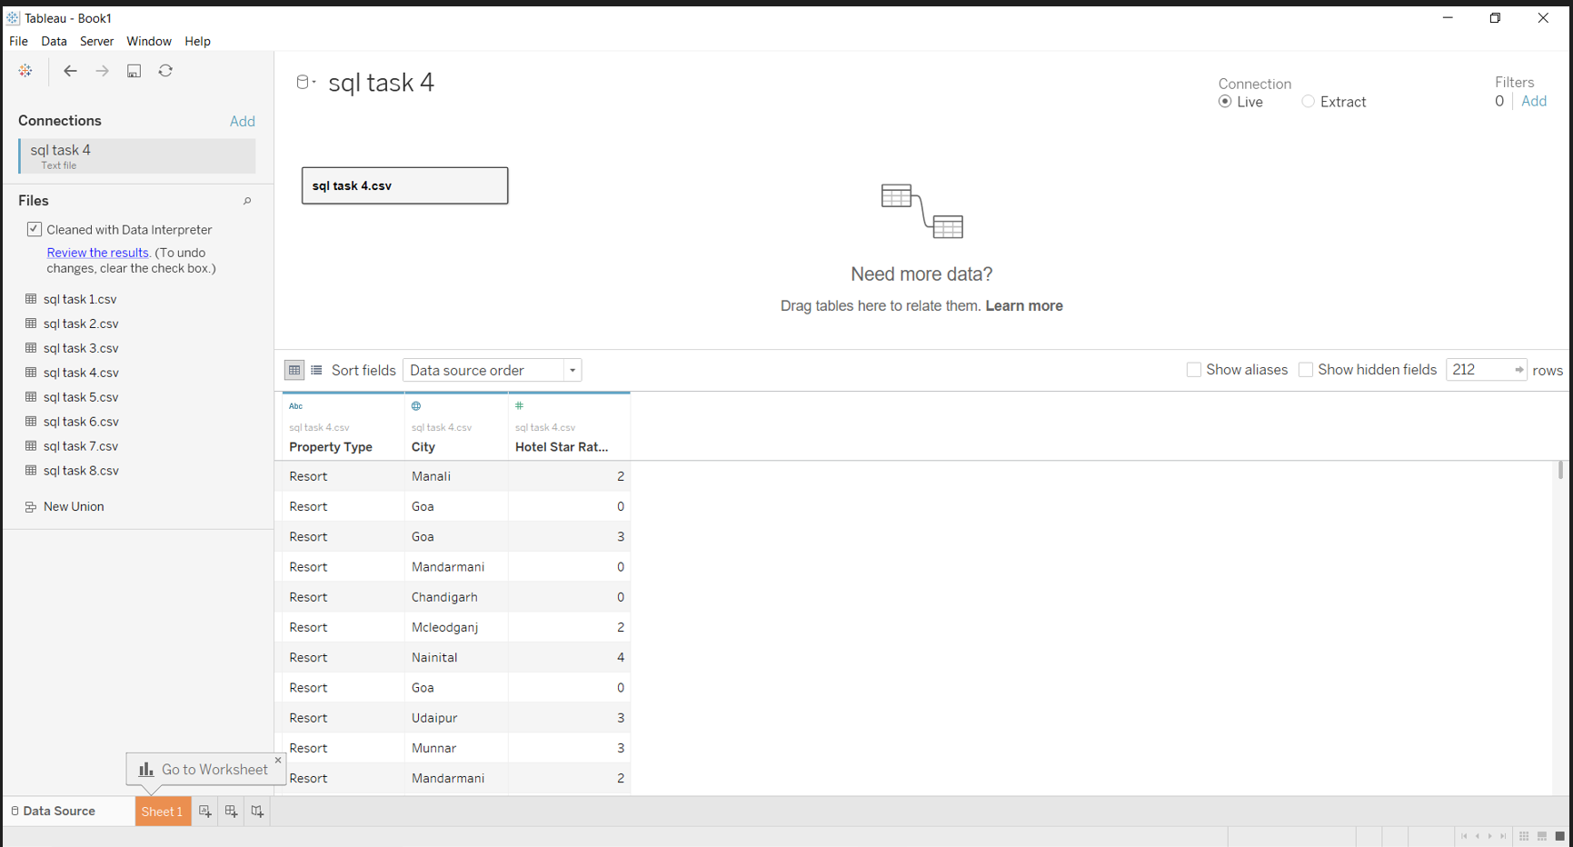Open the Server menu

[96, 41]
